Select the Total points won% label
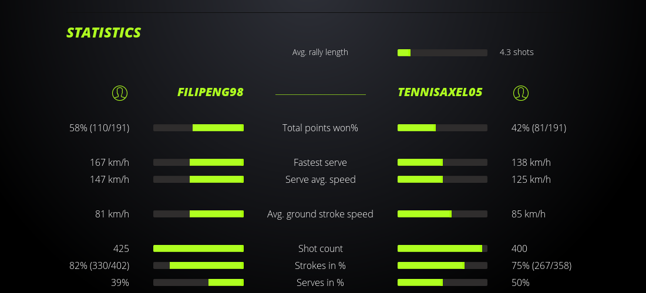Viewport: 646px width, 293px height. pyautogui.click(x=320, y=128)
